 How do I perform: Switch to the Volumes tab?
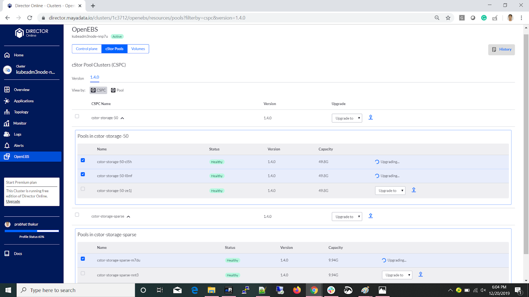[138, 49]
